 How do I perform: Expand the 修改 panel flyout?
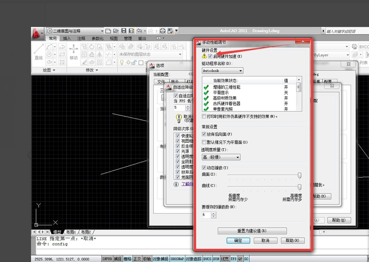92,70
